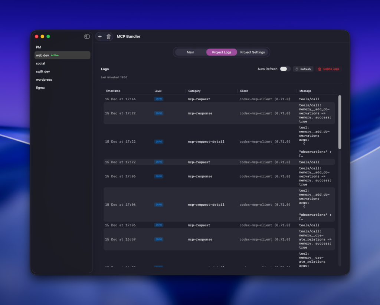Select the PM project in sidebar
Screen dimensions: 380x305
pos(39,47)
